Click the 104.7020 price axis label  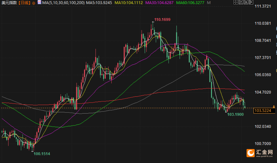coord(263,92)
